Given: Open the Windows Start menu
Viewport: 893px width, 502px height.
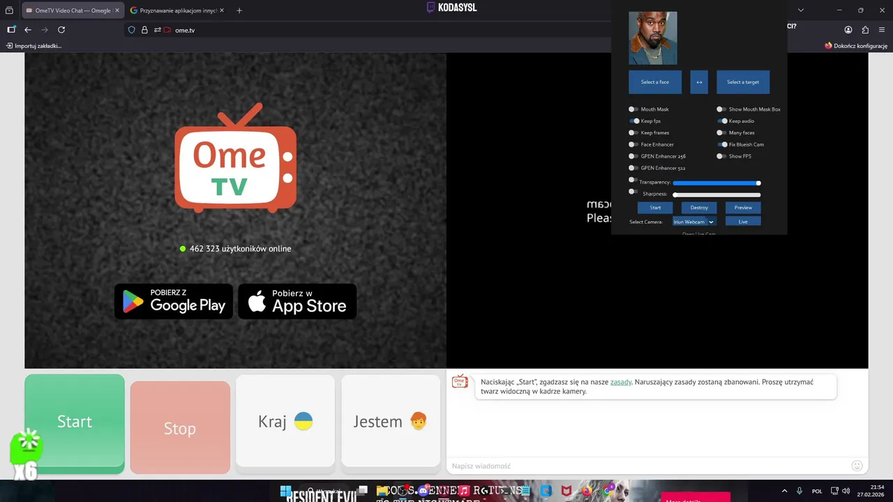Looking at the screenshot, I should click(x=286, y=491).
